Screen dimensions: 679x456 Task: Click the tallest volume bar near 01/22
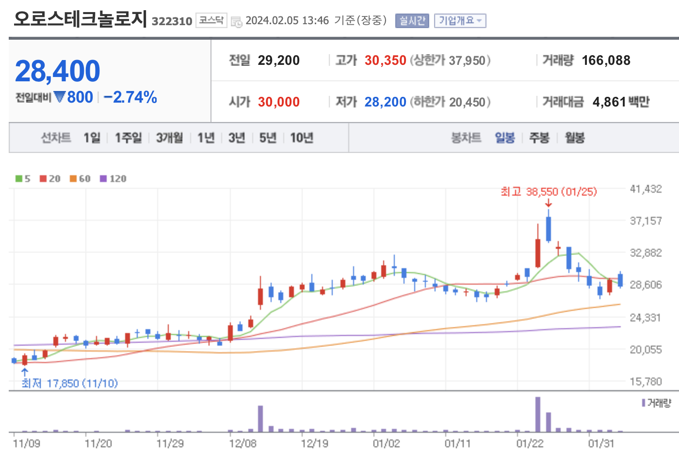click(x=538, y=414)
